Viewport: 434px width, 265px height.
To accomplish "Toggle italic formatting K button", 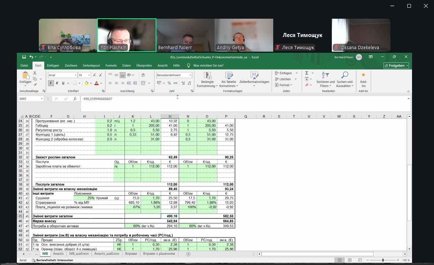I will (57, 83).
